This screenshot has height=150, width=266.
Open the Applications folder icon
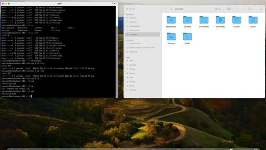point(171,20)
